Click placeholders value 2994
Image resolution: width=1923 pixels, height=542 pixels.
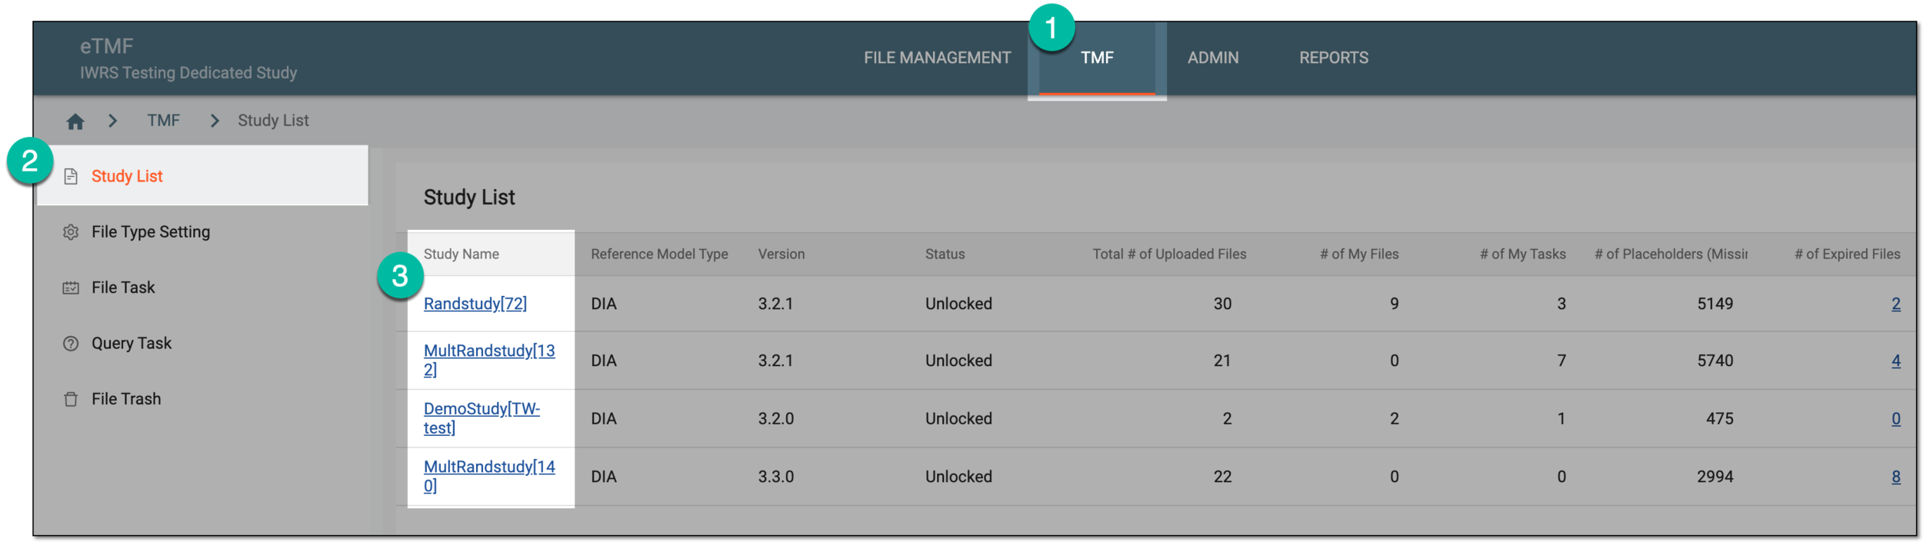1715,477
